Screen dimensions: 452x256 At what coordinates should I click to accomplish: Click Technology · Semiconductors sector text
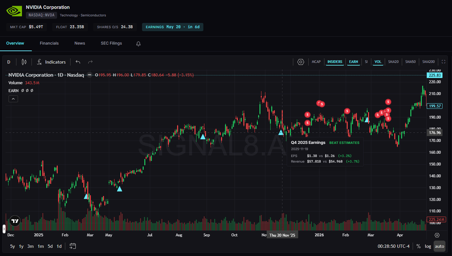point(83,15)
